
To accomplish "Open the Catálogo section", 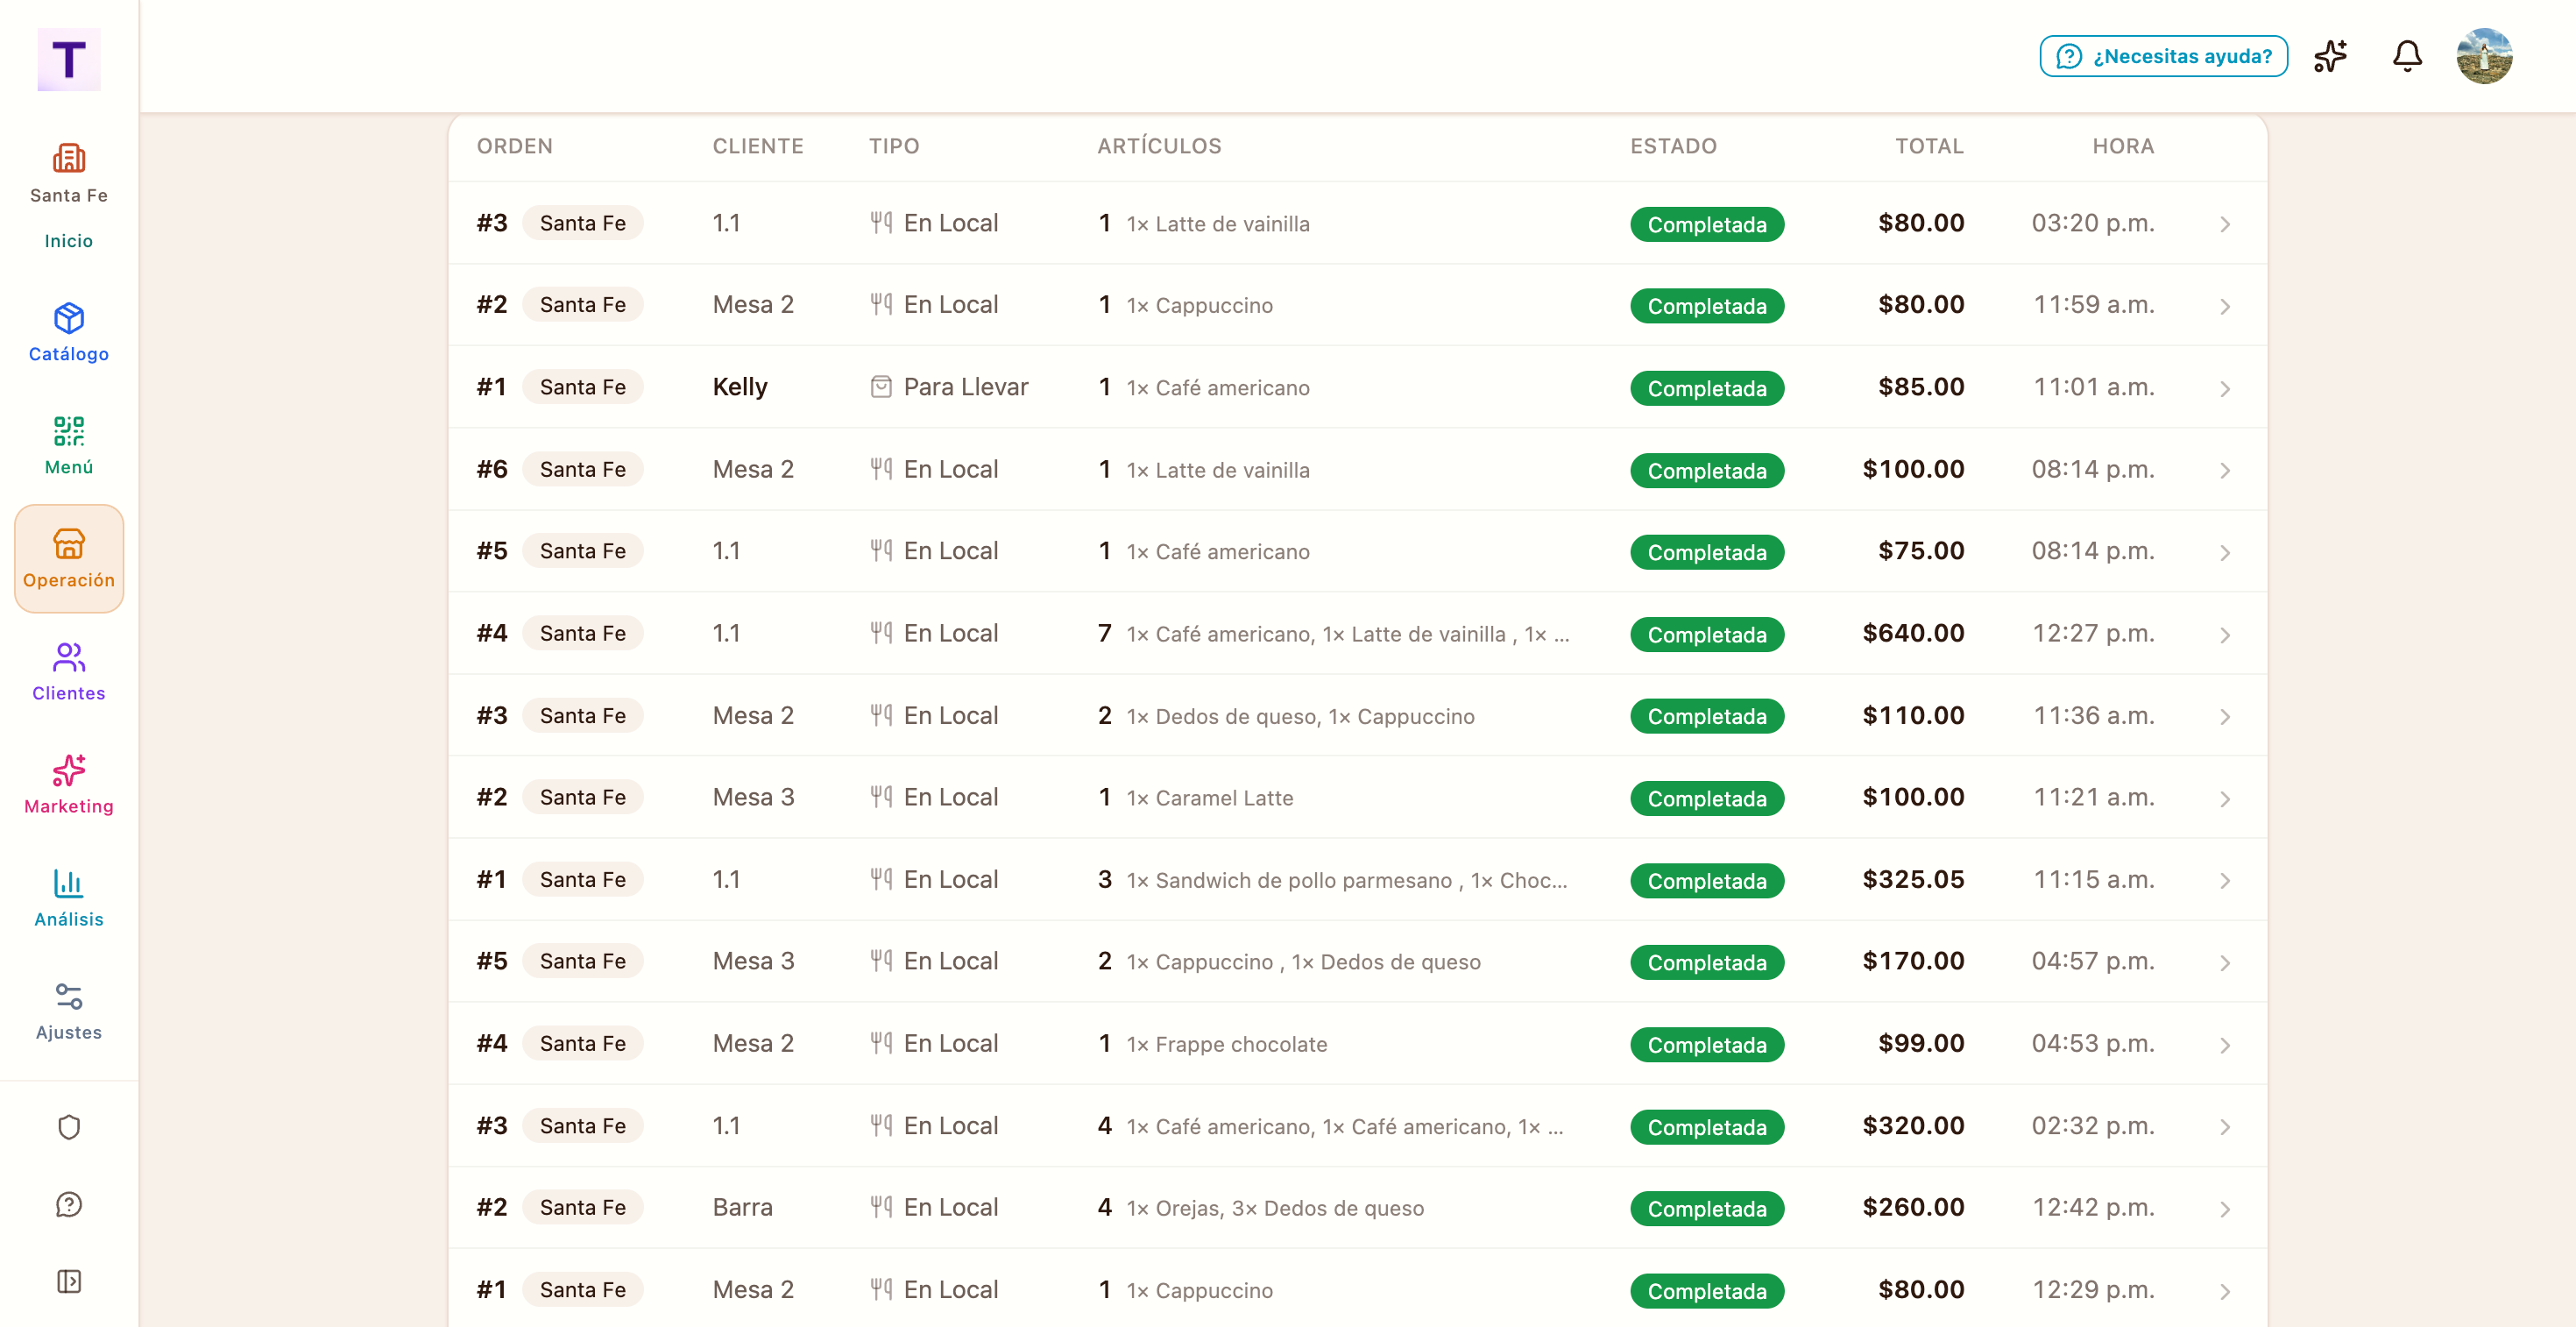I will click(69, 332).
